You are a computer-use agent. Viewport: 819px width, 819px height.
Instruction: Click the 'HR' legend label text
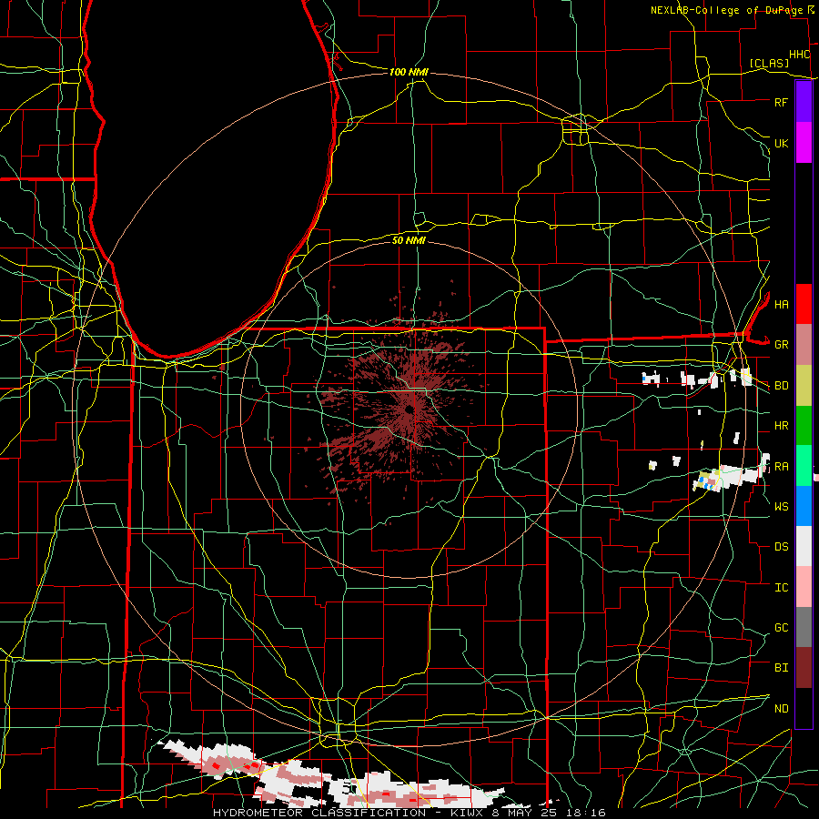pos(781,426)
